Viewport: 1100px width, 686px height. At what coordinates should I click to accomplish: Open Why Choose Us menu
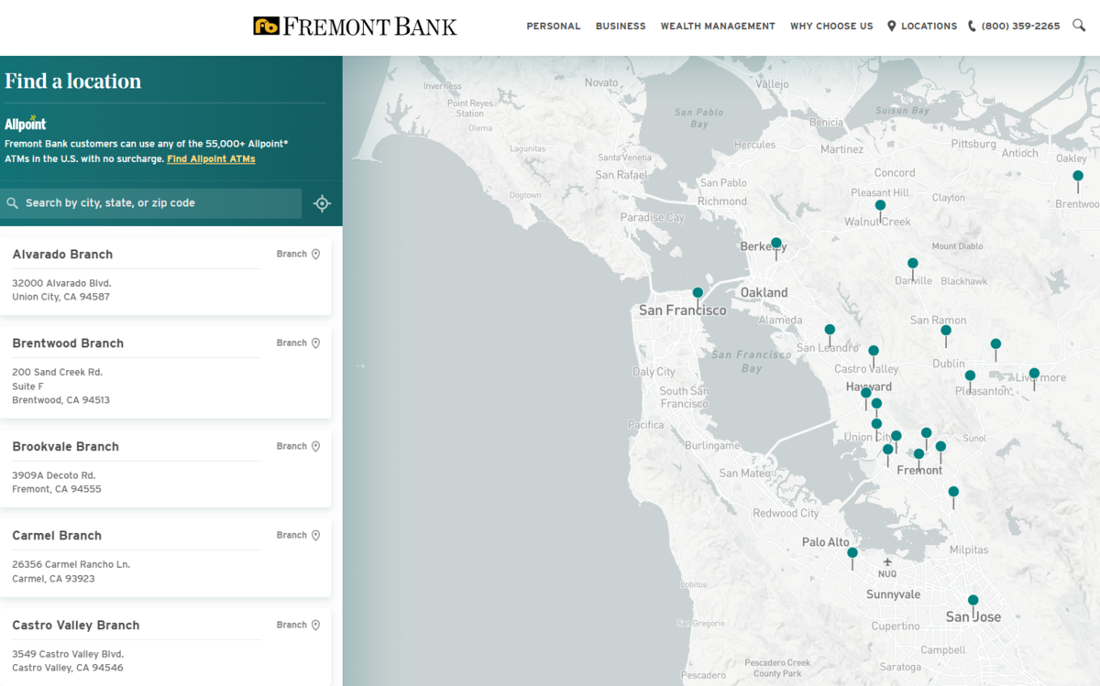[831, 27]
